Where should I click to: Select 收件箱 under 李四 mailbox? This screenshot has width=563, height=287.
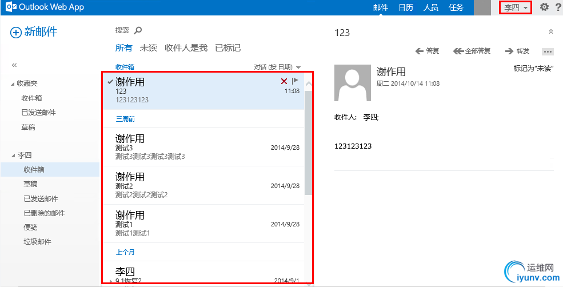click(50, 170)
